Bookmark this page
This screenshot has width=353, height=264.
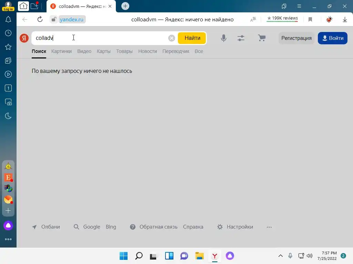310,20
